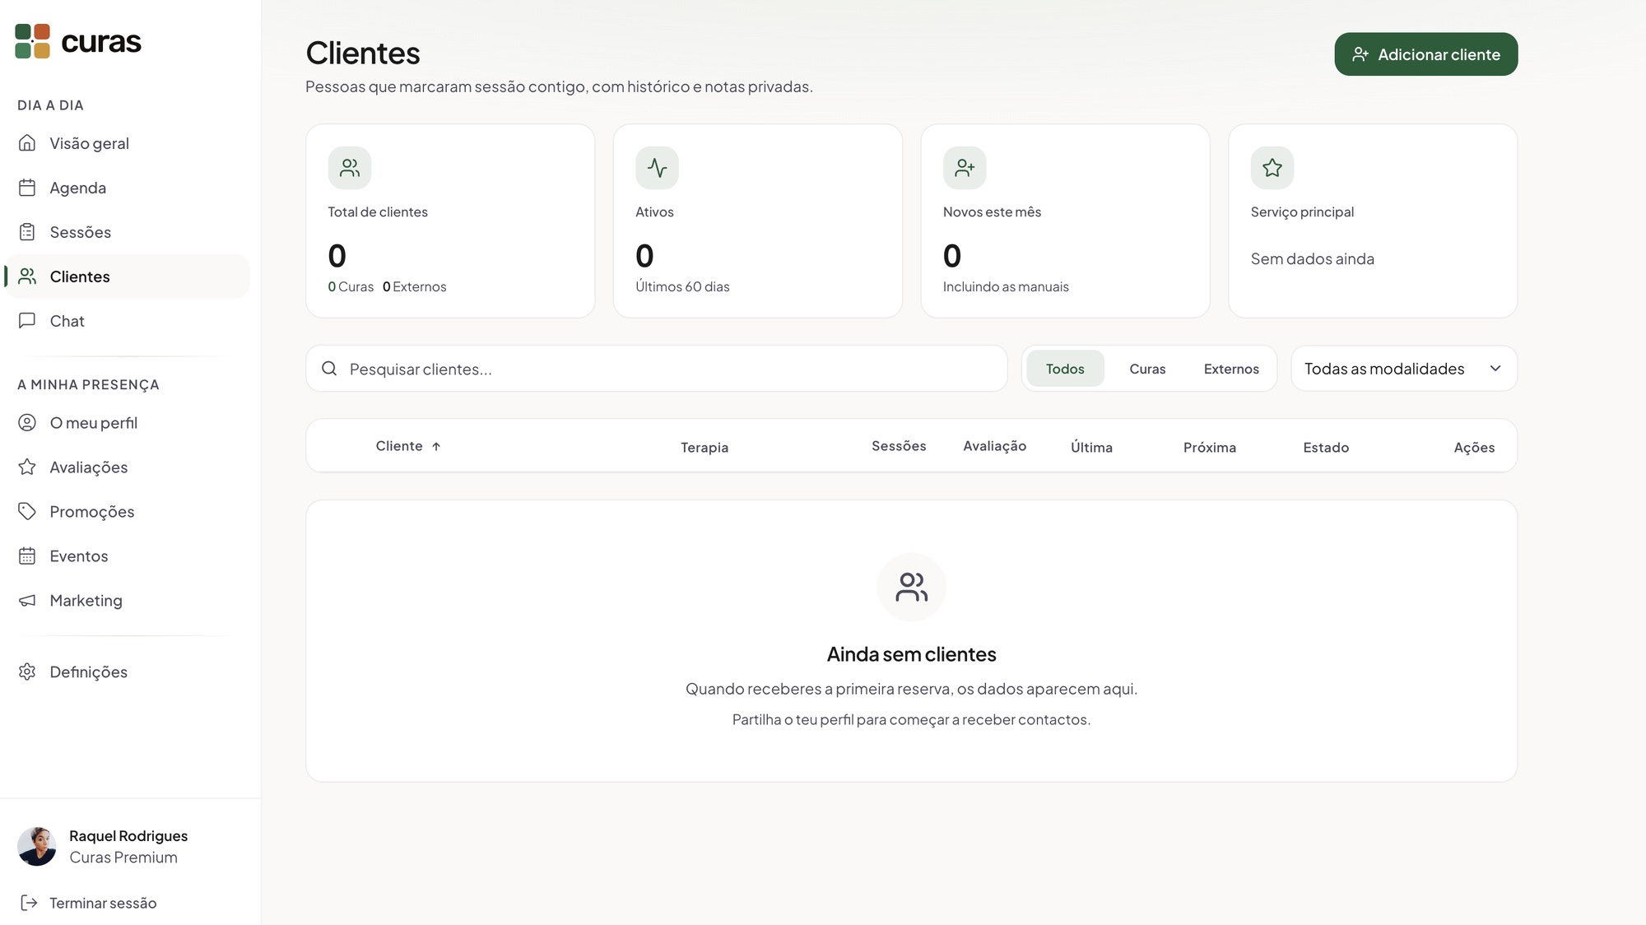Click the Chat speech bubble icon
Screen dimensions: 1646x925
click(x=27, y=321)
